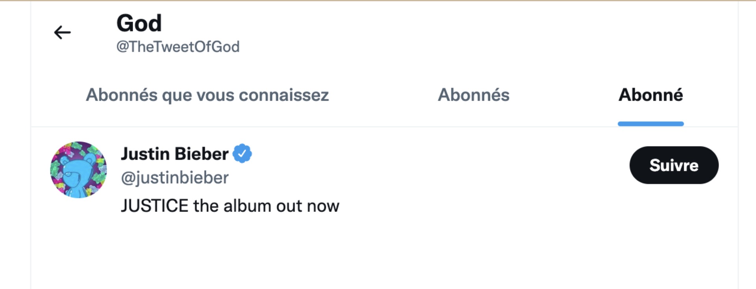The width and height of the screenshot is (756, 289).
Task: Select the colorful blue bear avatar
Action: [79, 170]
